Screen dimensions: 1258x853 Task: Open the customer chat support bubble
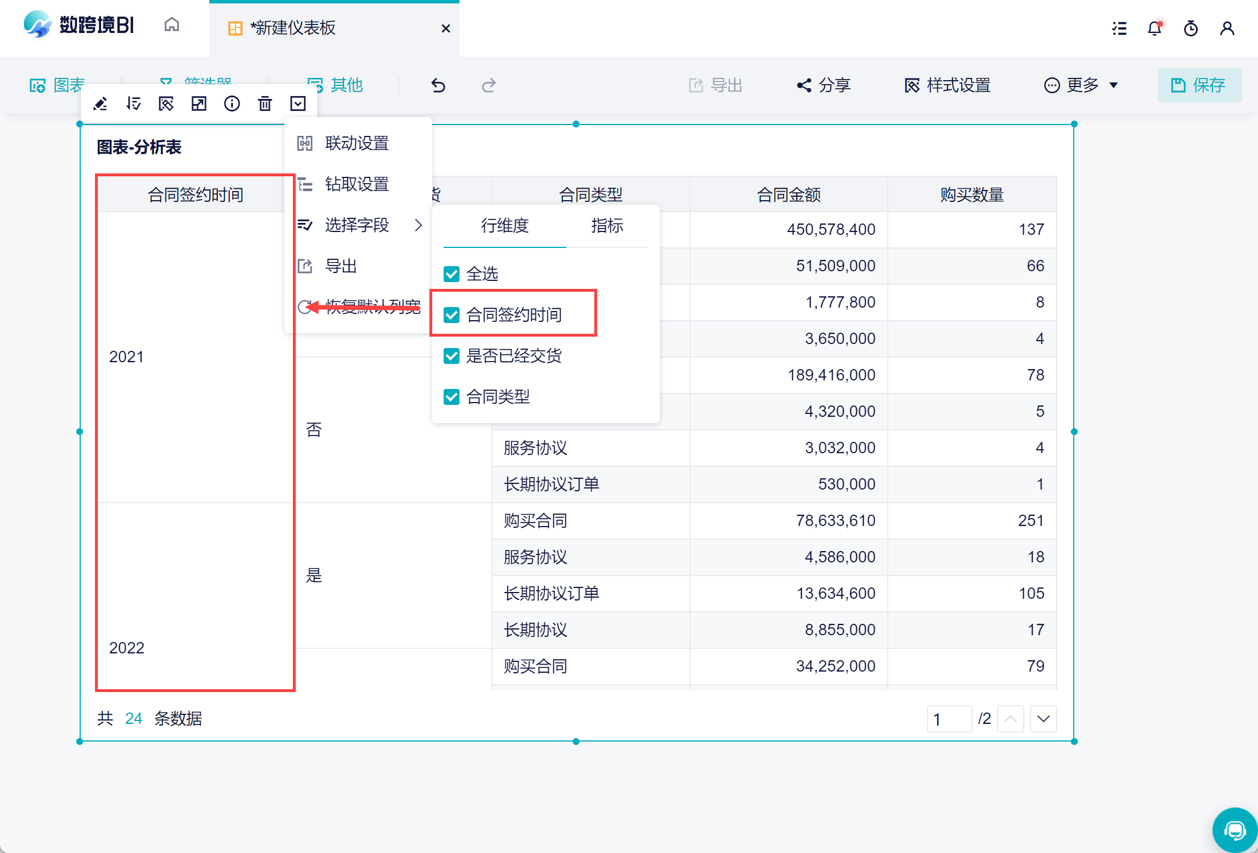[x=1234, y=830]
